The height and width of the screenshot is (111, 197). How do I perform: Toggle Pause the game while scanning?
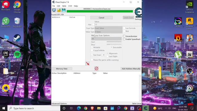point(92,60)
